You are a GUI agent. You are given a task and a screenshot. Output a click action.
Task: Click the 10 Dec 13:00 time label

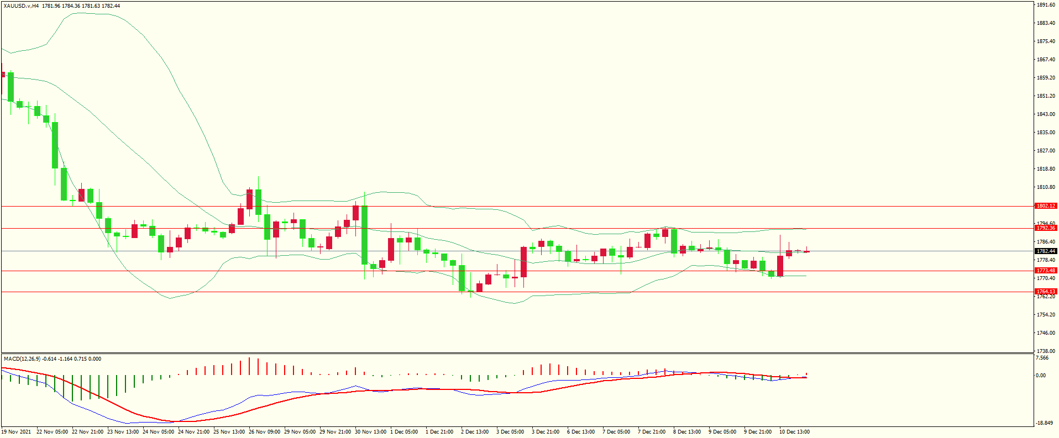(x=794, y=432)
